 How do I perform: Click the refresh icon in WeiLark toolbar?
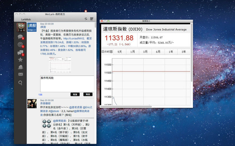tap(86, 19)
